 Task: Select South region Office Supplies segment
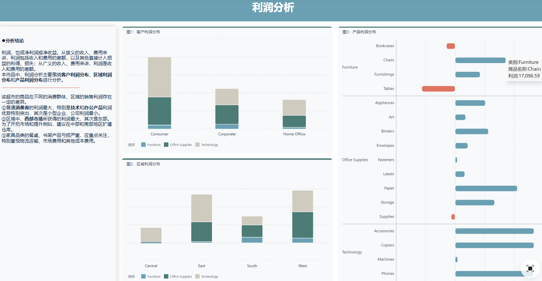point(252,231)
